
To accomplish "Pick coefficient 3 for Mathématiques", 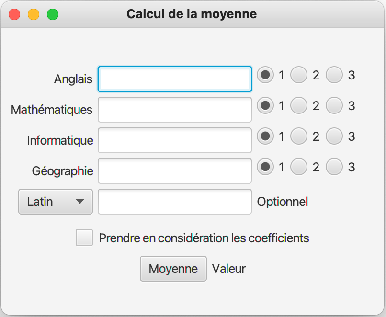I will tap(334, 106).
